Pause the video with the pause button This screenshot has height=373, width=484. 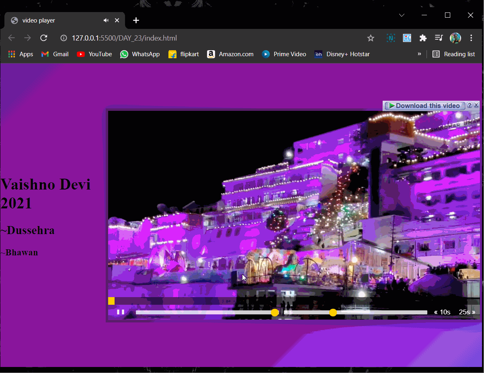[121, 312]
